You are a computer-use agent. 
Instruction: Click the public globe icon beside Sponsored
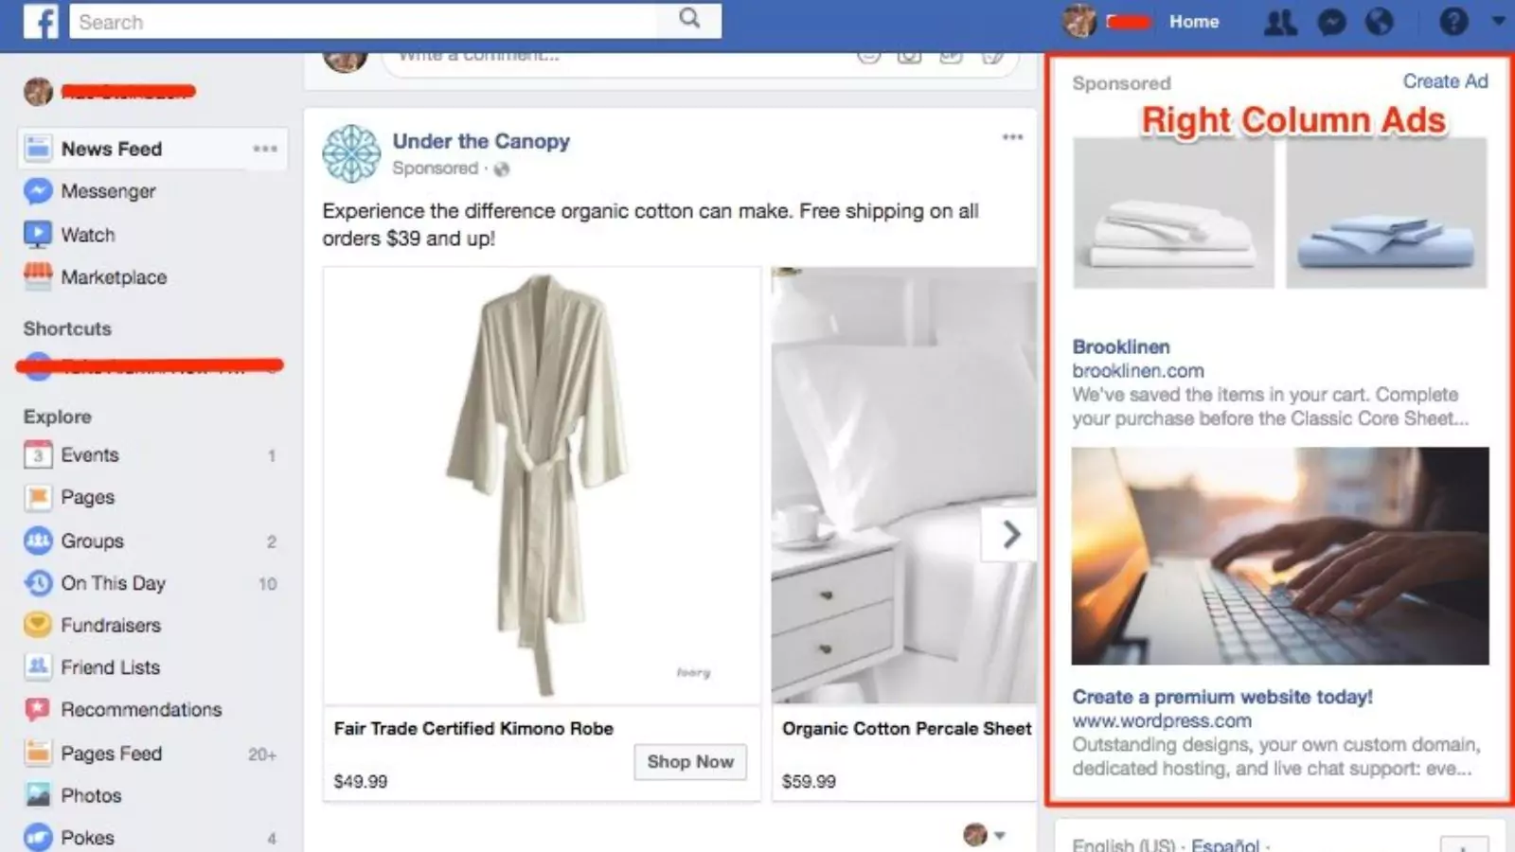click(501, 169)
